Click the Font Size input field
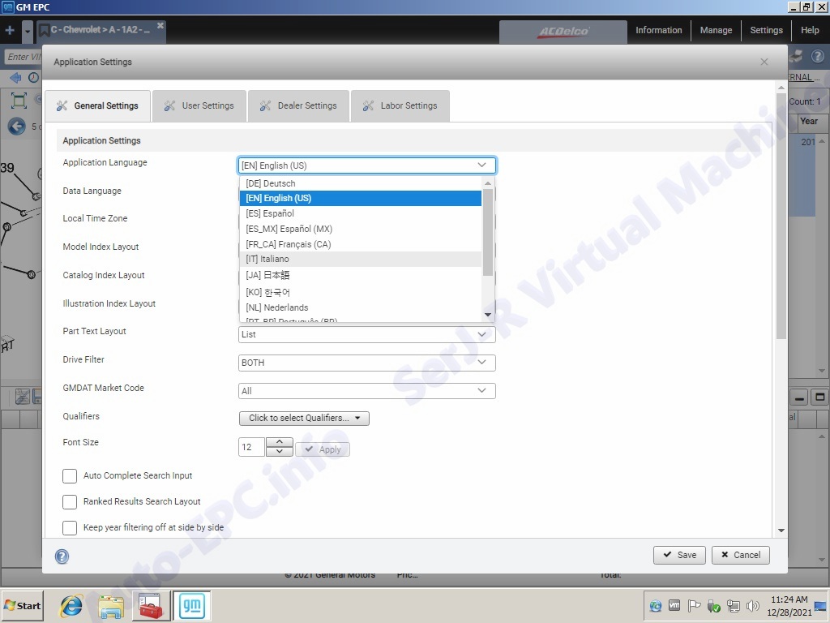This screenshot has width=830, height=623. [251, 447]
